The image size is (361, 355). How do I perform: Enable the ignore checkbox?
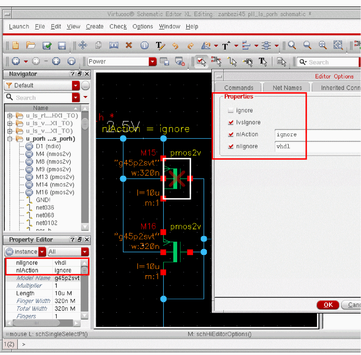(231, 110)
